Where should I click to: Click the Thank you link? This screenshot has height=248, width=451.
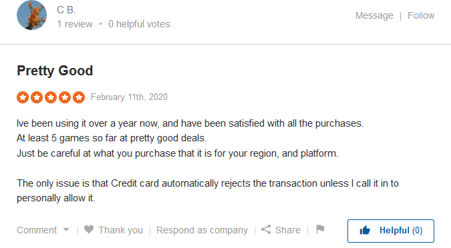pyautogui.click(x=120, y=230)
